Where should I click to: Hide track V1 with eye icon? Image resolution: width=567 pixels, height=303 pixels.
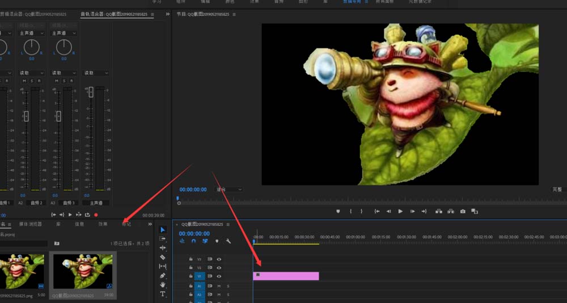(219, 276)
